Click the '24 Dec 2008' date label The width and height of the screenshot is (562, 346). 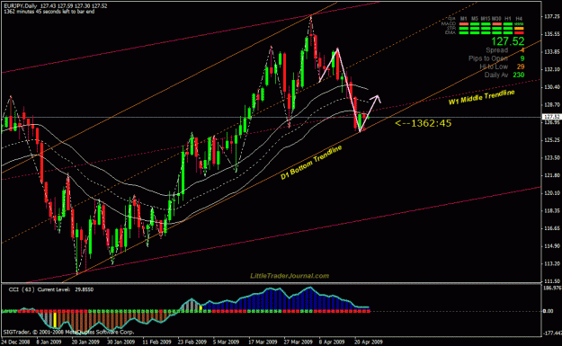point(16,342)
